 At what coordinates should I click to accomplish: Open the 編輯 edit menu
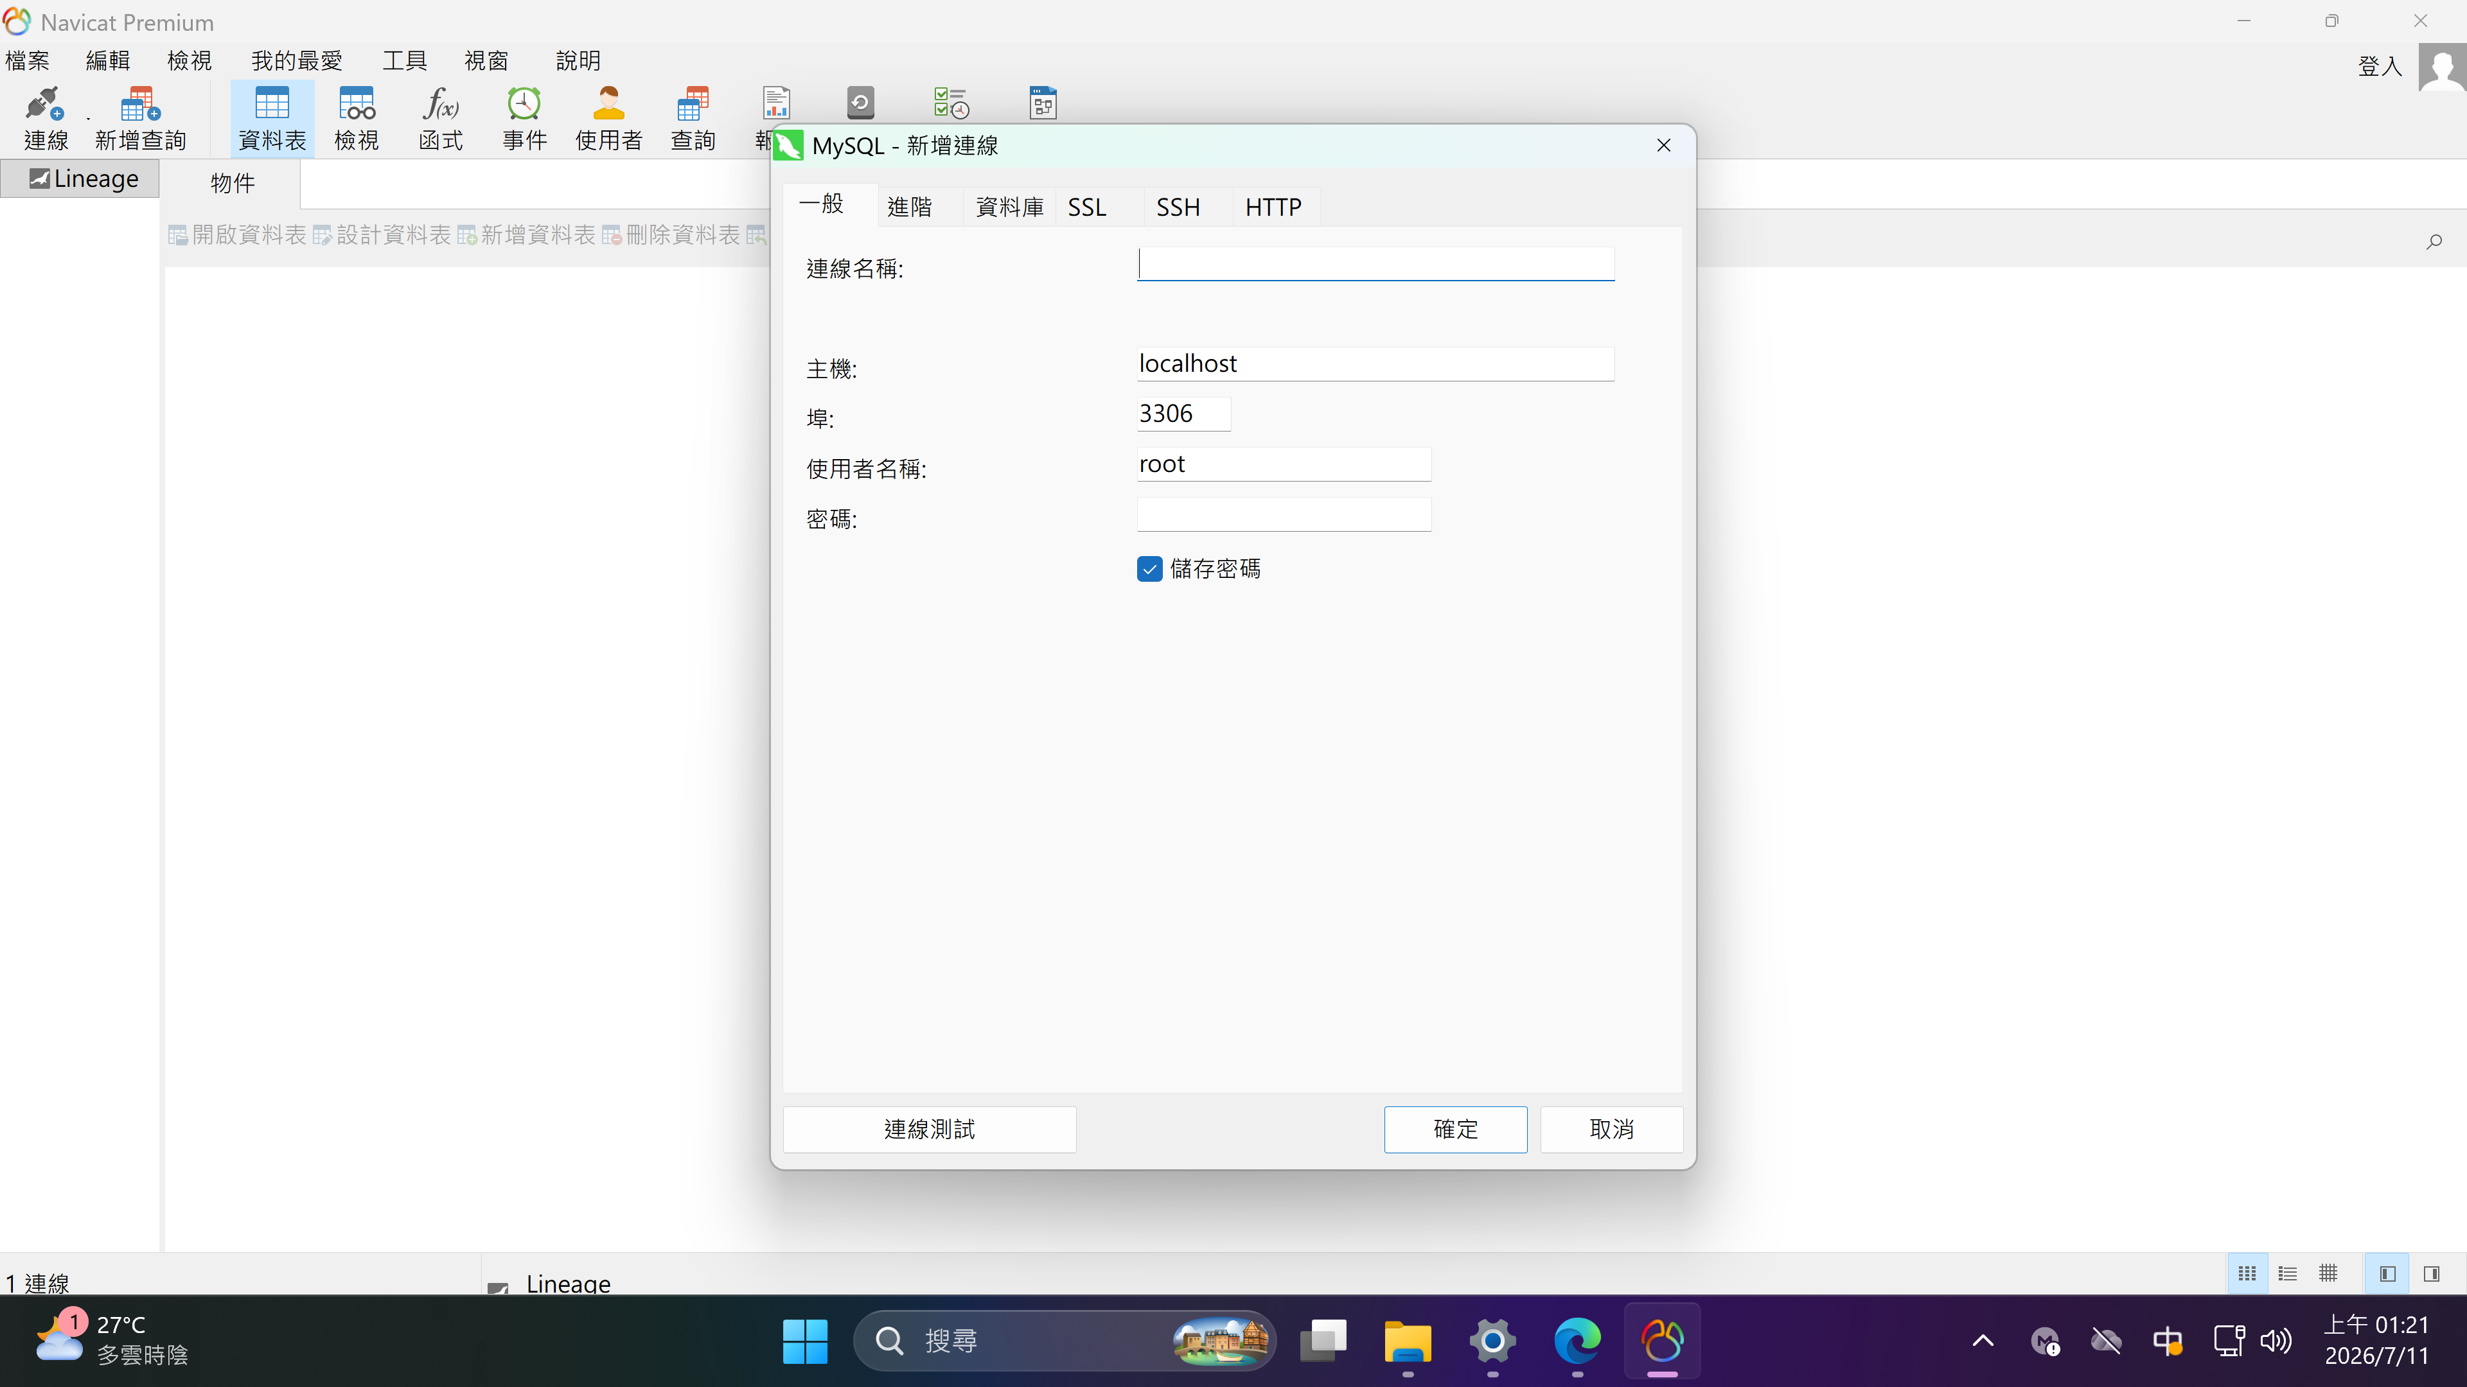[x=107, y=60]
